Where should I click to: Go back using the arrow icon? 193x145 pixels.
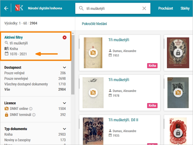point(6,8)
